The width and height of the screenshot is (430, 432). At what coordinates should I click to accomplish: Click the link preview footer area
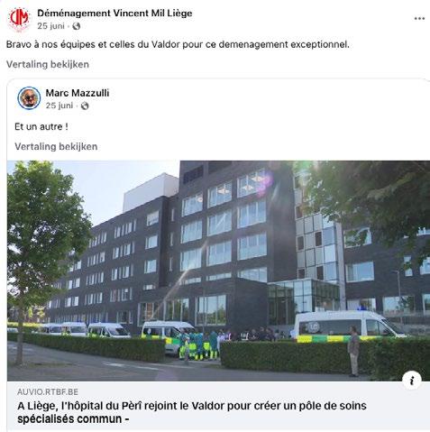click(218, 406)
